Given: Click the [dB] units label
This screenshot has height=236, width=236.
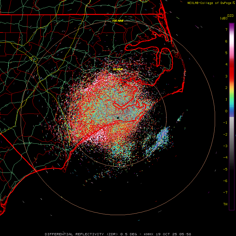Looking at the screenshot, I should [224, 18].
